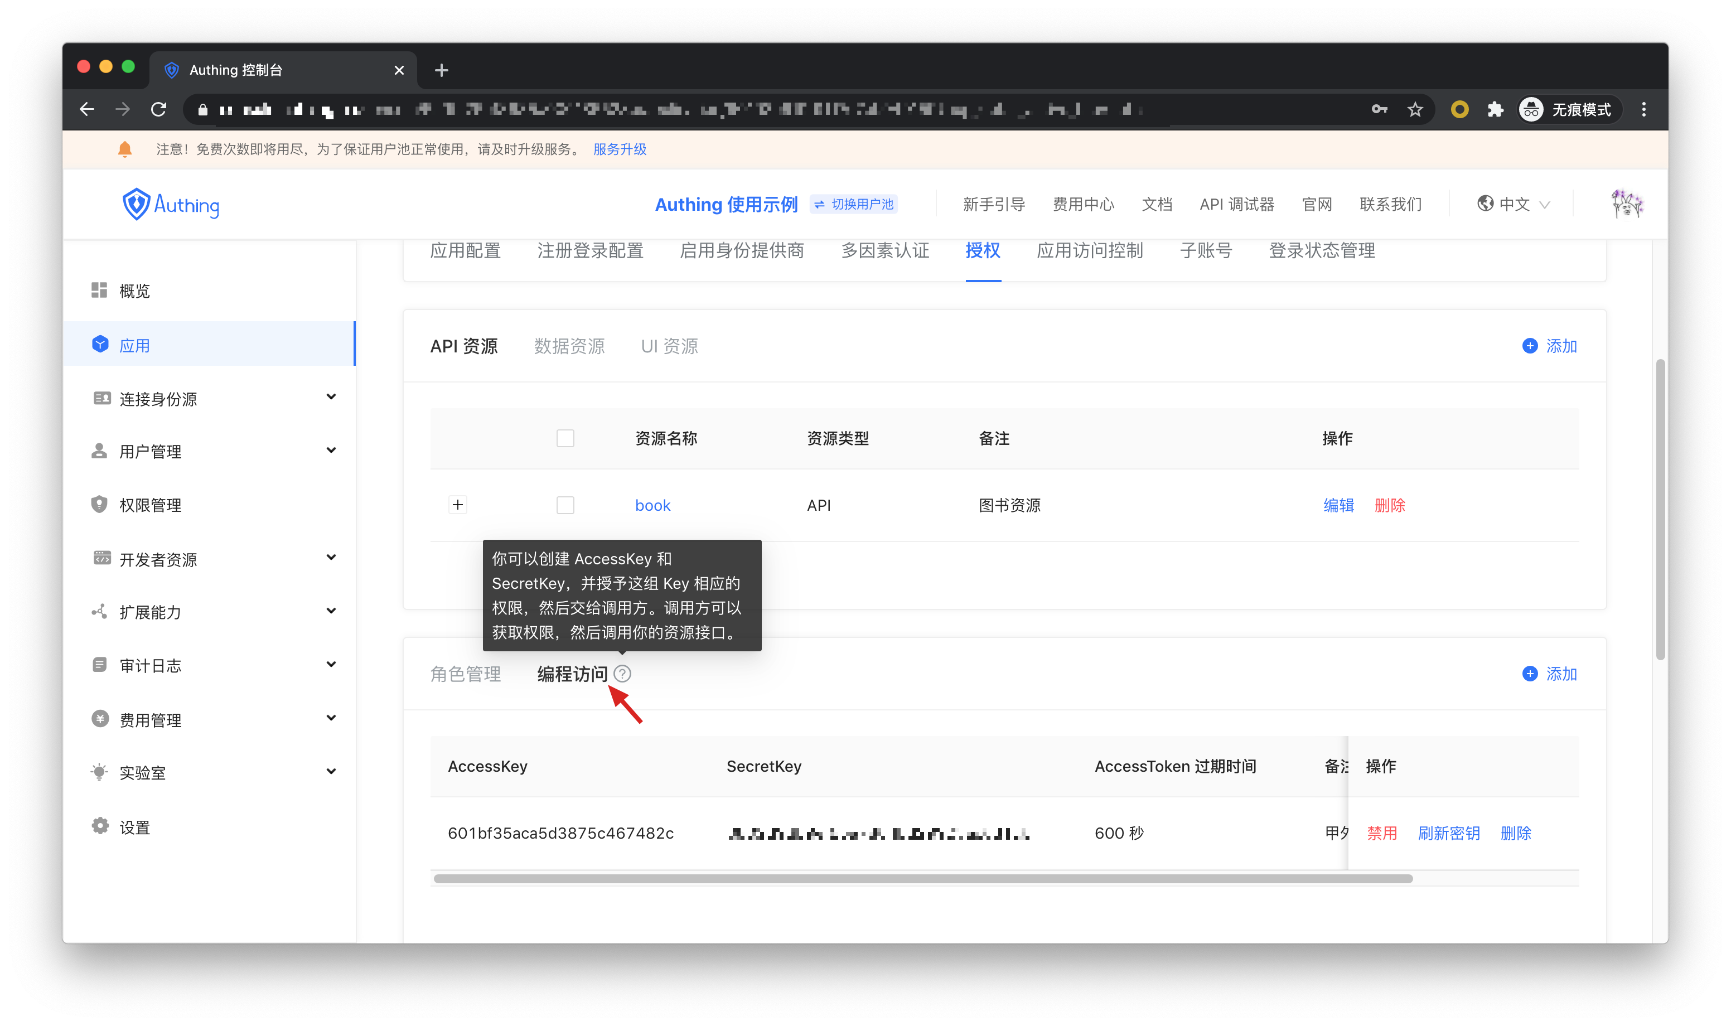Bookmark page with the star icon
The image size is (1731, 1026).
tap(1415, 109)
